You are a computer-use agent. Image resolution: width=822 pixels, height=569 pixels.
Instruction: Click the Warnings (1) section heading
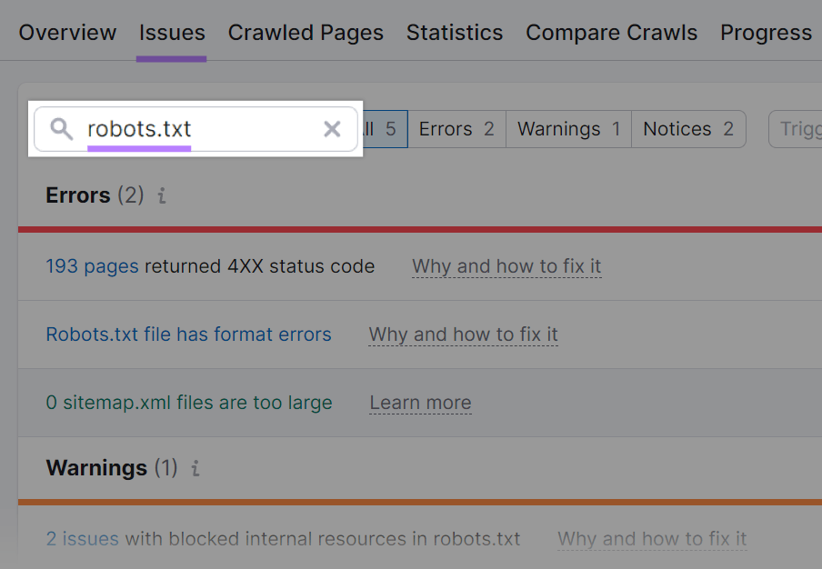(x=112, y=468)
